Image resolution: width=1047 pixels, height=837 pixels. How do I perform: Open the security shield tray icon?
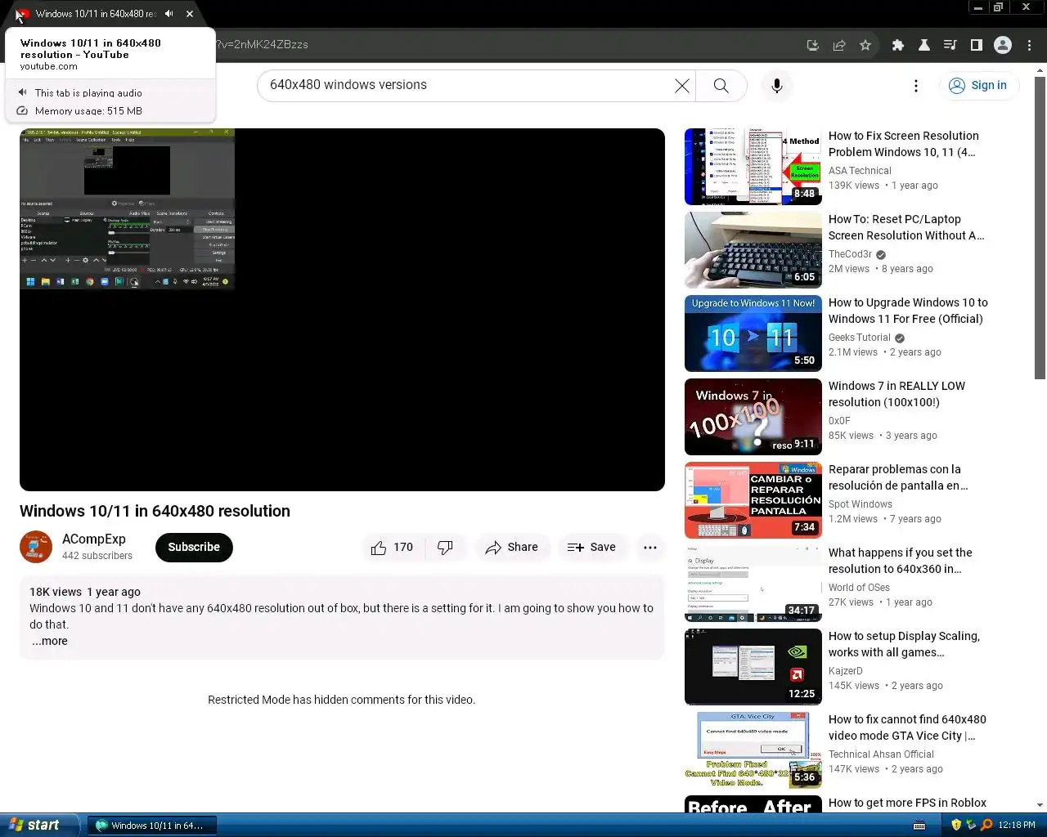coord(956,826)
